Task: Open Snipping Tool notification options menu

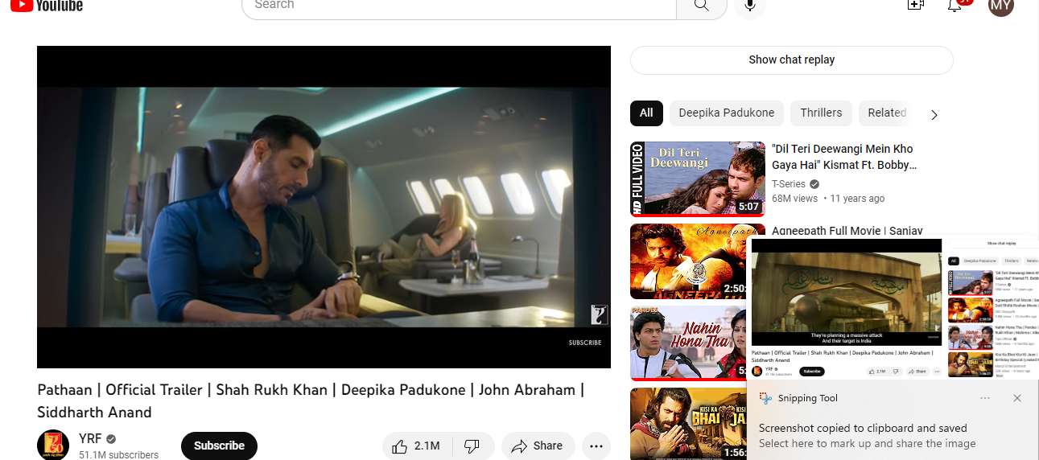Action: 985,398
